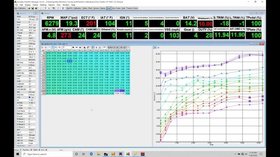Open the Ignition cam table dropdown
Image resolution: width=280 pixels, height=157 pixels.
pos(129,48)
